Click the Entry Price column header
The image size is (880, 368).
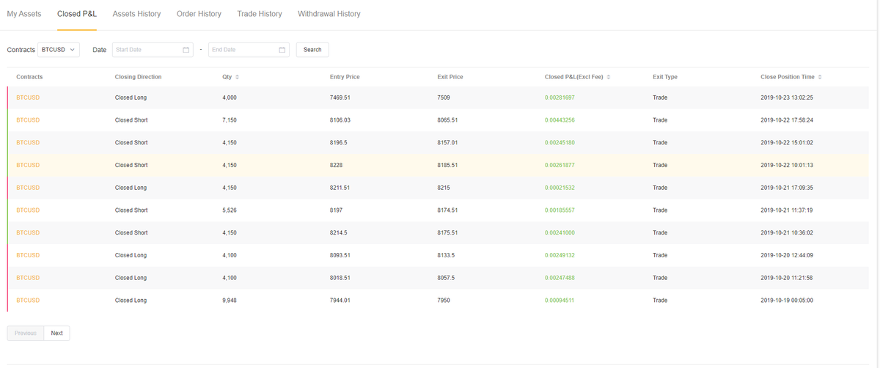[x=345, y=77]
